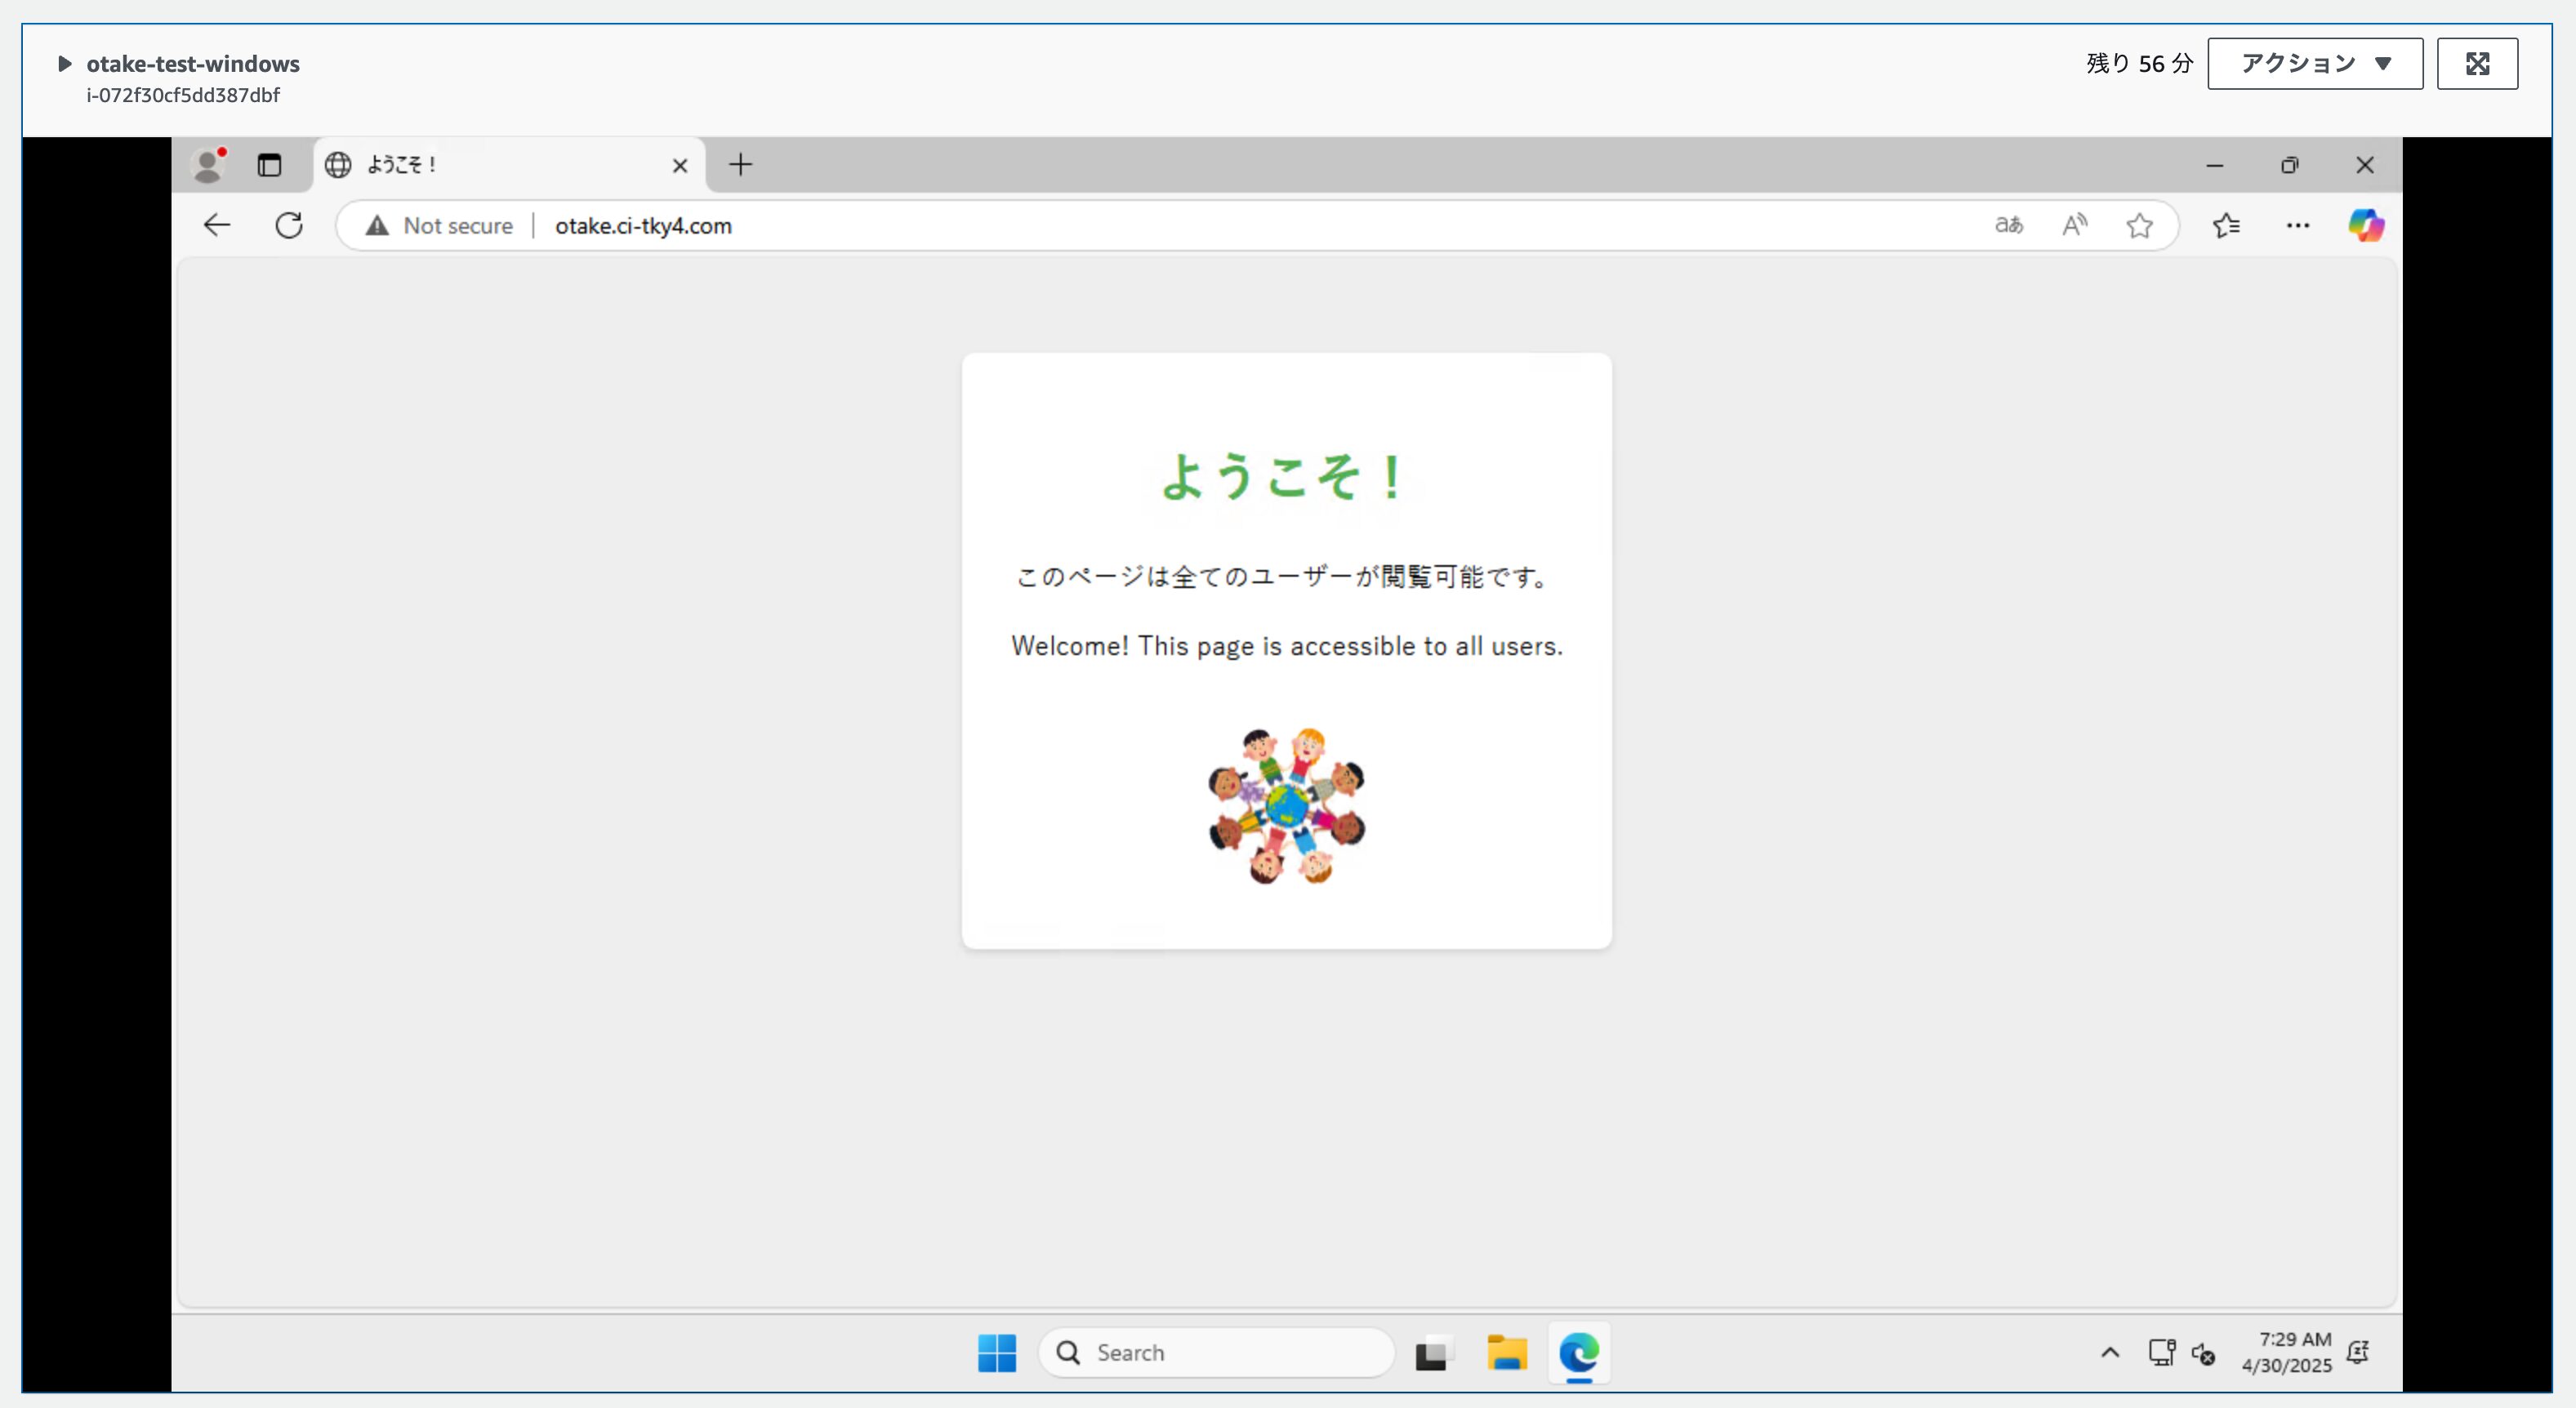Toggle fullscreen mode for the remote session
Viewport: 2576px width, 1408px height.
tap(2477, 64)
